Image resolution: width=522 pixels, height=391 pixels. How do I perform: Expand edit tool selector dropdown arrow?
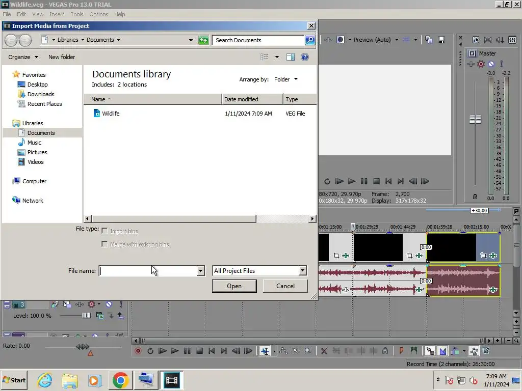click(274, 351)
